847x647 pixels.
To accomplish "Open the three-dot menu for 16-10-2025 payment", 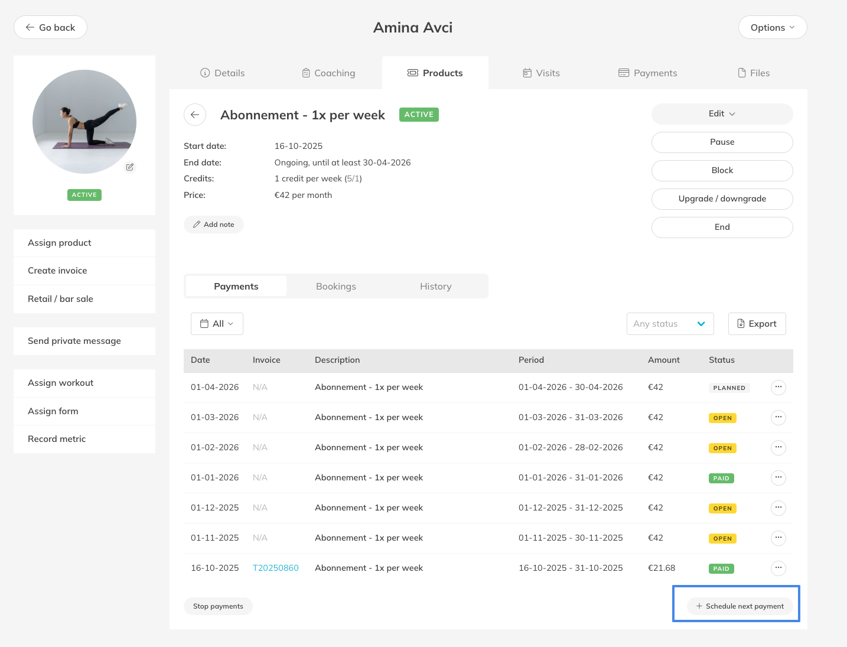I will (778, 568).
